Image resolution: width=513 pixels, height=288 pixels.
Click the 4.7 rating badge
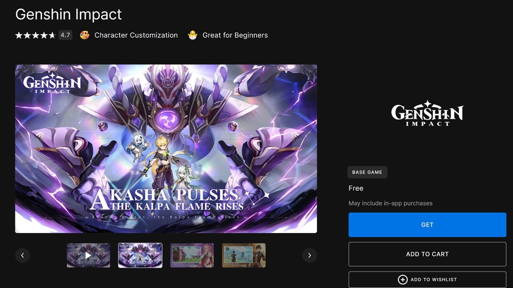65,35
